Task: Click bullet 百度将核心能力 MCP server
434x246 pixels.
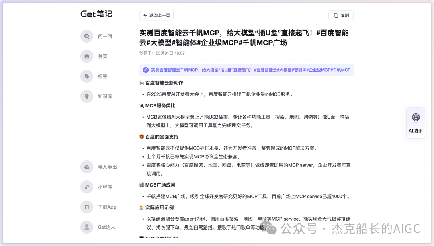Action: (x=248, y=169)
